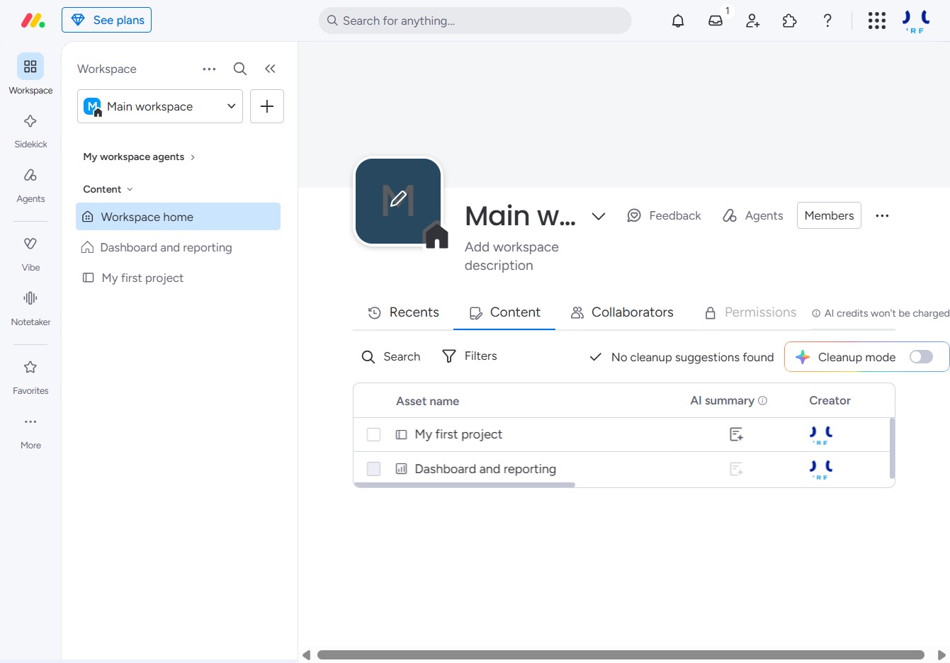Open Dashboard and reporting table row

(x=621, y=469)
